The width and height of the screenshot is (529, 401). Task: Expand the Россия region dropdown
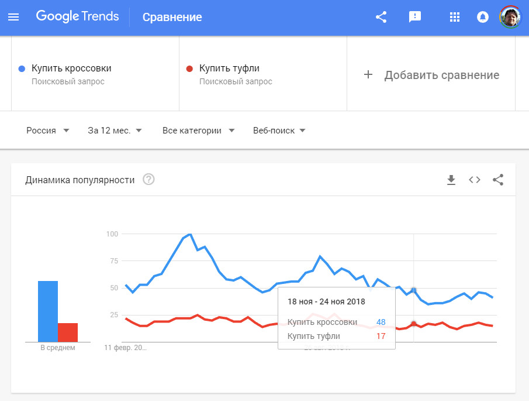pos(48,131)
